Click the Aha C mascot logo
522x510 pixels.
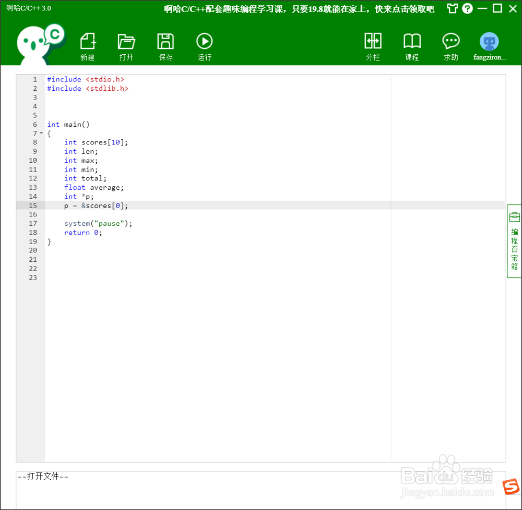(41, 44)
